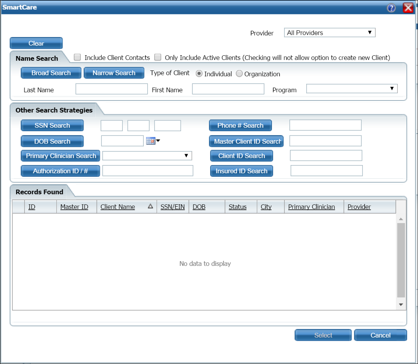Check Only Include Active Clients
This screenshot has height=364, width=418.
point(158,58)
